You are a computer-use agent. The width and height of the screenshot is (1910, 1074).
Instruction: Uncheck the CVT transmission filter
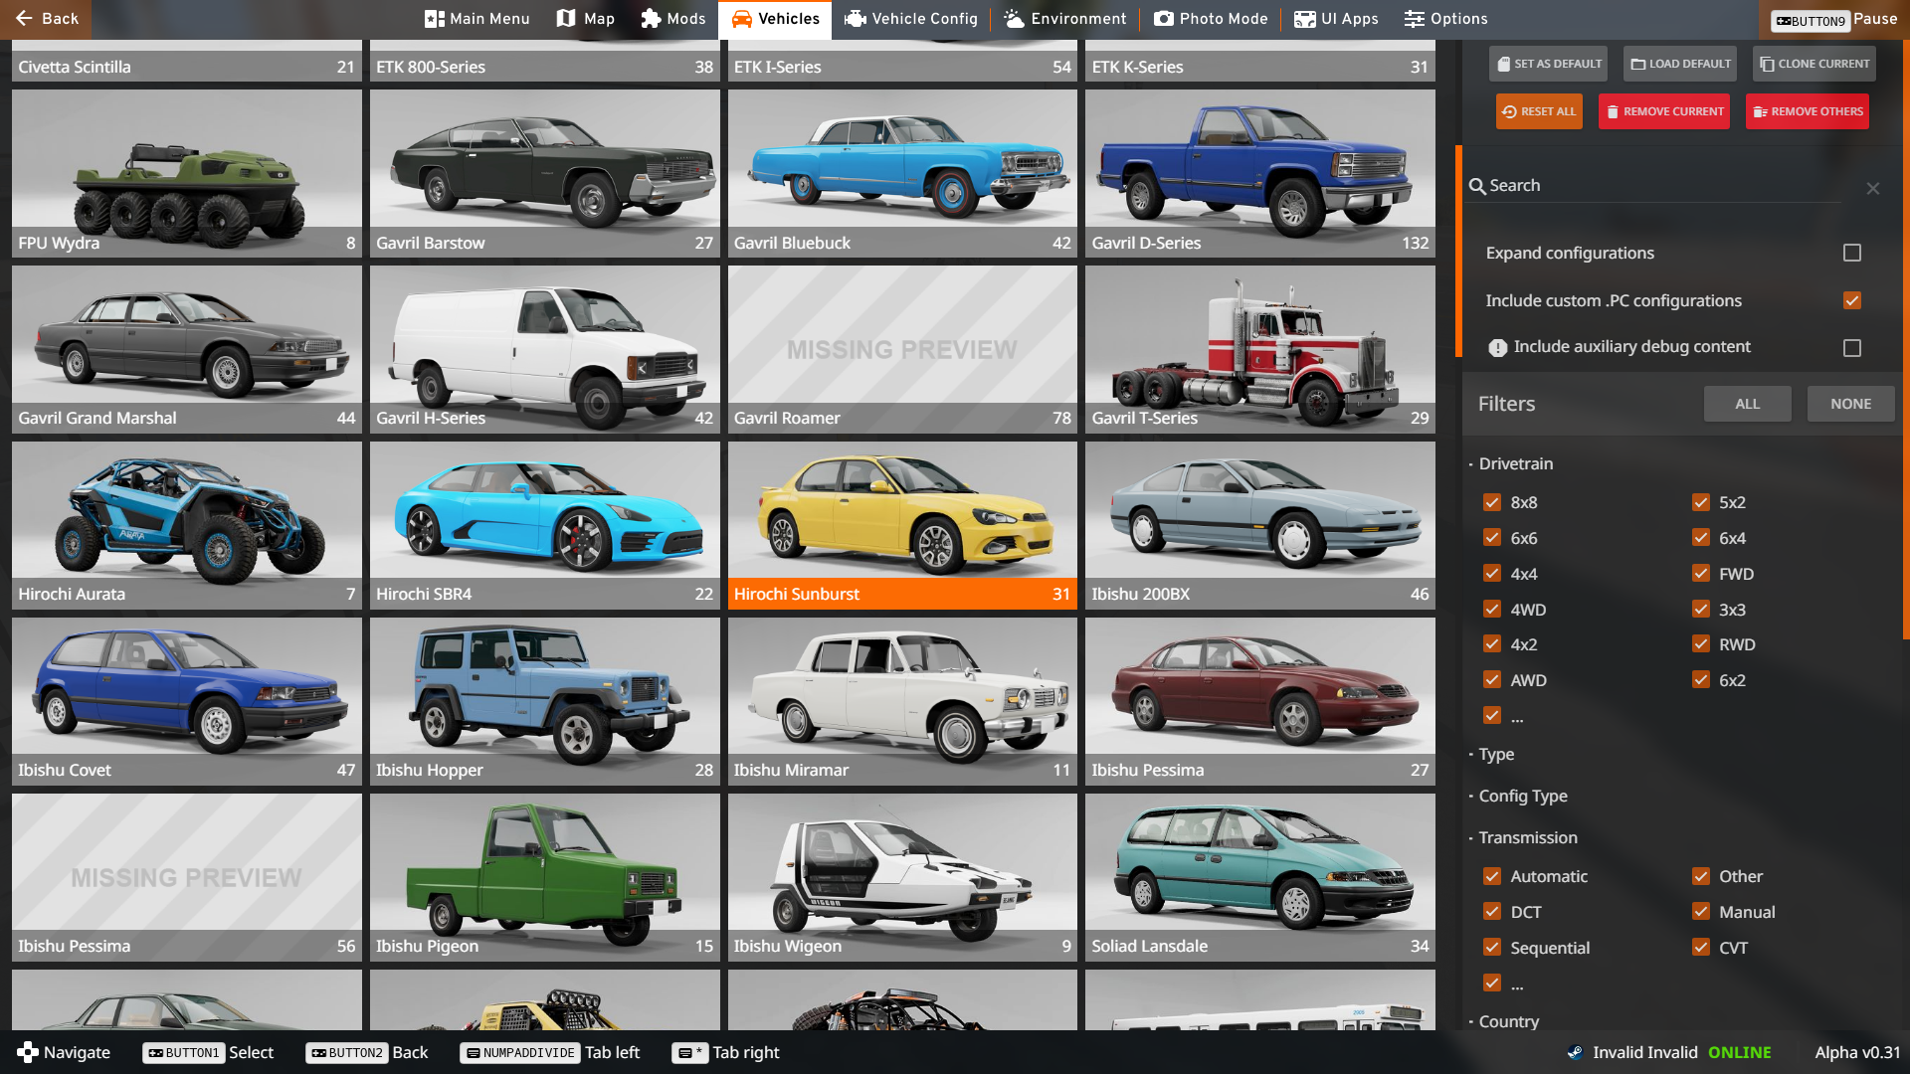[1701, 947]
